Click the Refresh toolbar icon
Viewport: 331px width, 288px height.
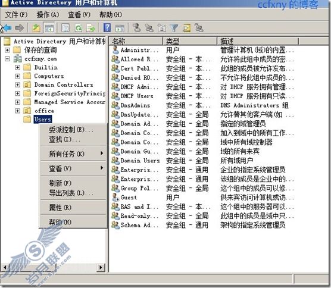[x=79, y=28]
